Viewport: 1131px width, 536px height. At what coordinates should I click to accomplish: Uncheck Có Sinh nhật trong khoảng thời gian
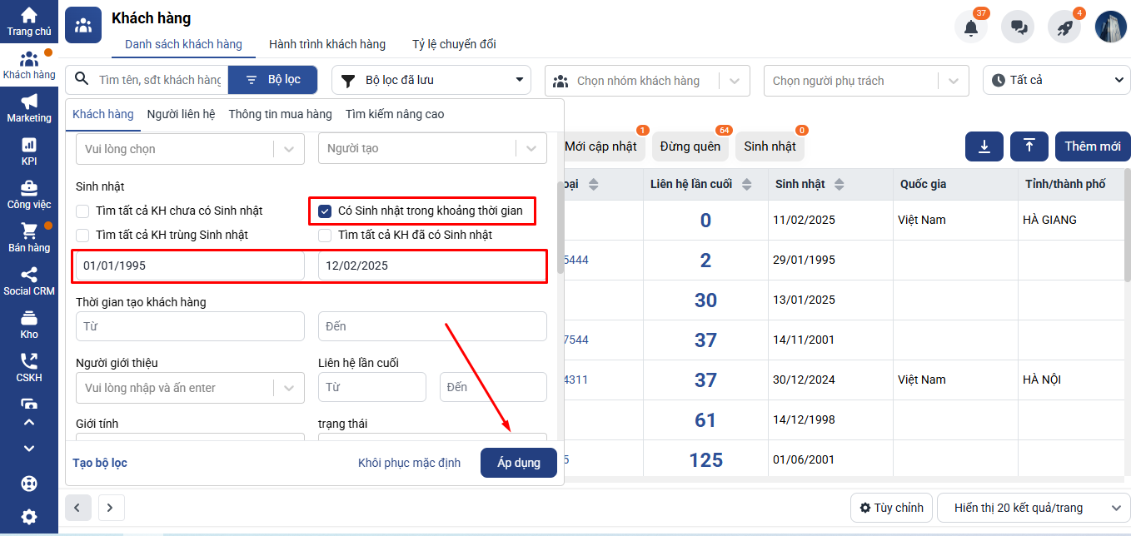[326, 211]
